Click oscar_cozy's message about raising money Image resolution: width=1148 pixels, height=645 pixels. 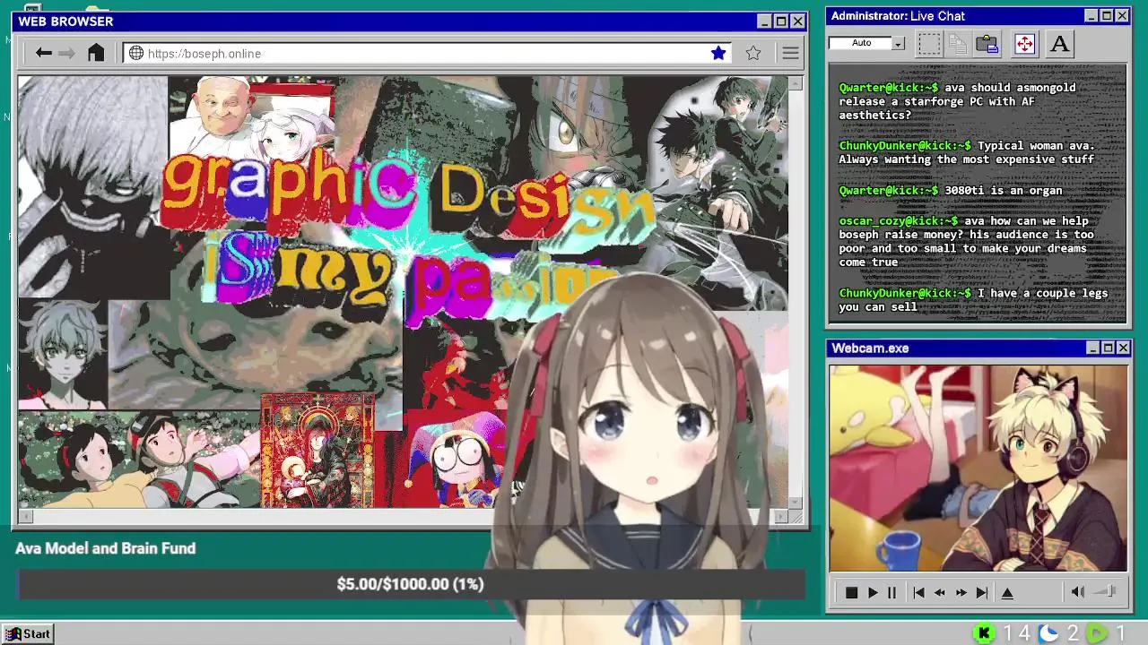[x=968, y=241]
